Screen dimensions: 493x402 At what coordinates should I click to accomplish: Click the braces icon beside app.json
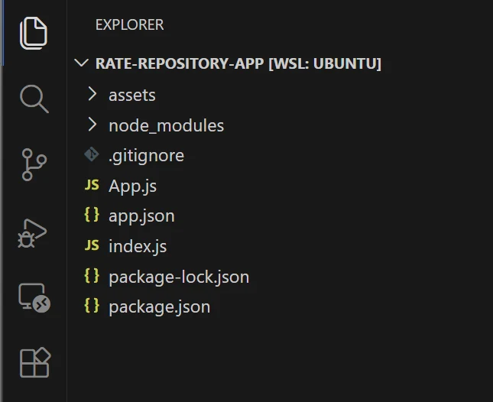click(x=92, y=215)
